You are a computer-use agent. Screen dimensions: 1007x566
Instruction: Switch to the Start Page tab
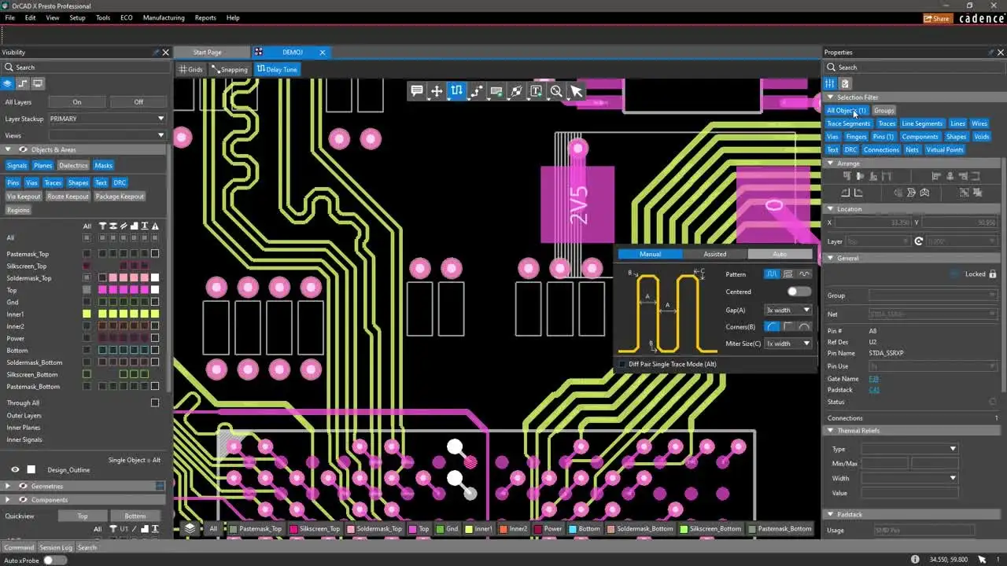tap(207, 52)
